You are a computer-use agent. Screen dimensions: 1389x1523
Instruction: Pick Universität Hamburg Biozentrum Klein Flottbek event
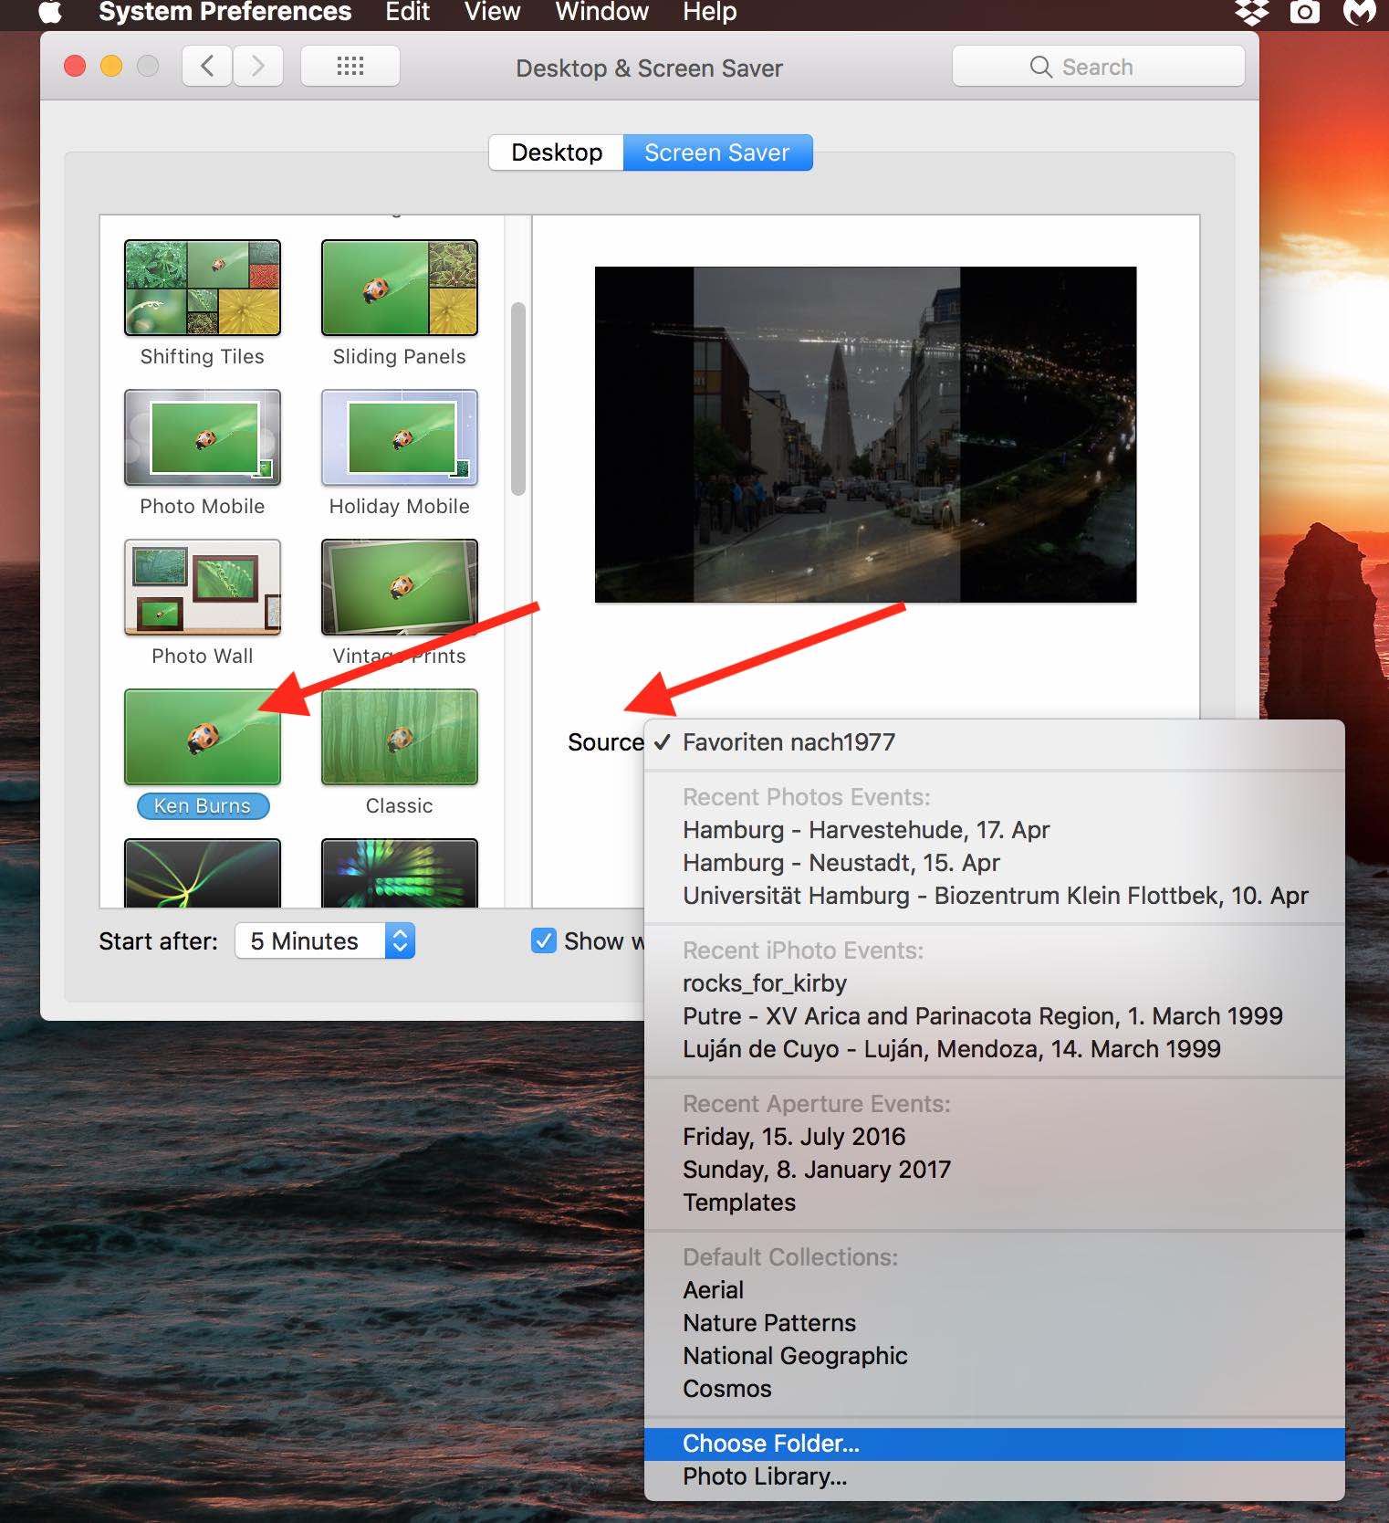[994, 896]
